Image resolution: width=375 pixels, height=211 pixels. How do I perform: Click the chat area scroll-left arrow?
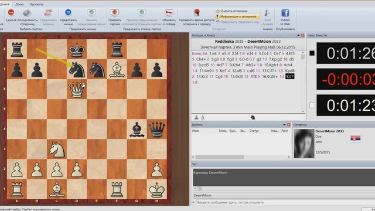pyautogui.click(x=195, y=189)
